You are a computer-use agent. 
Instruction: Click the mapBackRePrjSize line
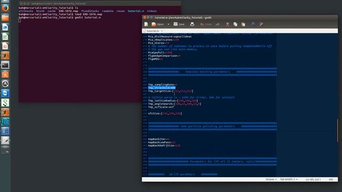[164, 146]
